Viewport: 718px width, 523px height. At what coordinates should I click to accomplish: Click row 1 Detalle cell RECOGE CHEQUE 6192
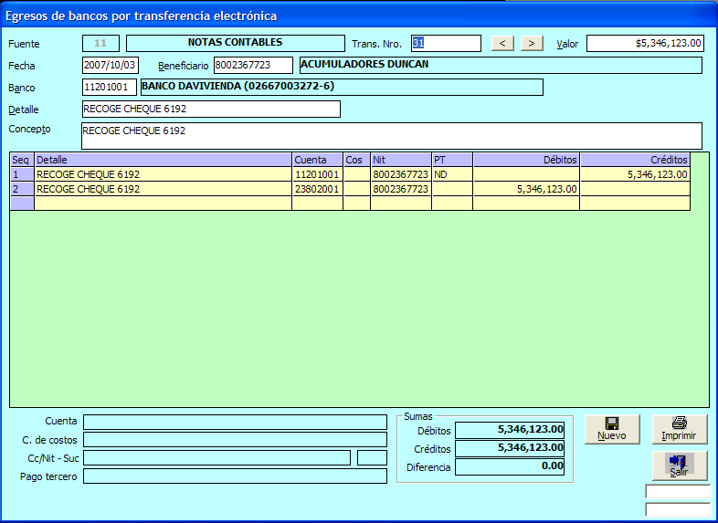(164, 174)
